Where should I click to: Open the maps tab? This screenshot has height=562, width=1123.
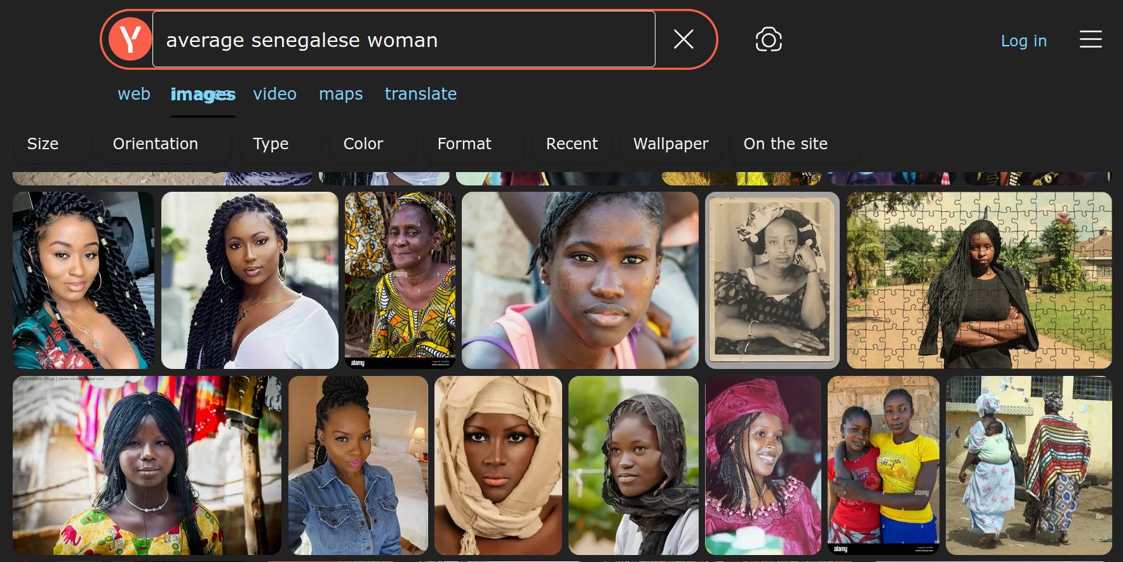pyautogui.click(x=341, y=94)
